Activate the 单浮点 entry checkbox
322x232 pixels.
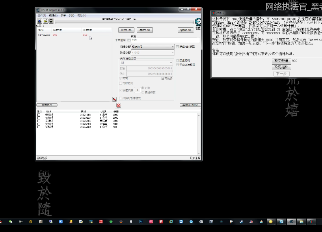click(x=39, y=121)
